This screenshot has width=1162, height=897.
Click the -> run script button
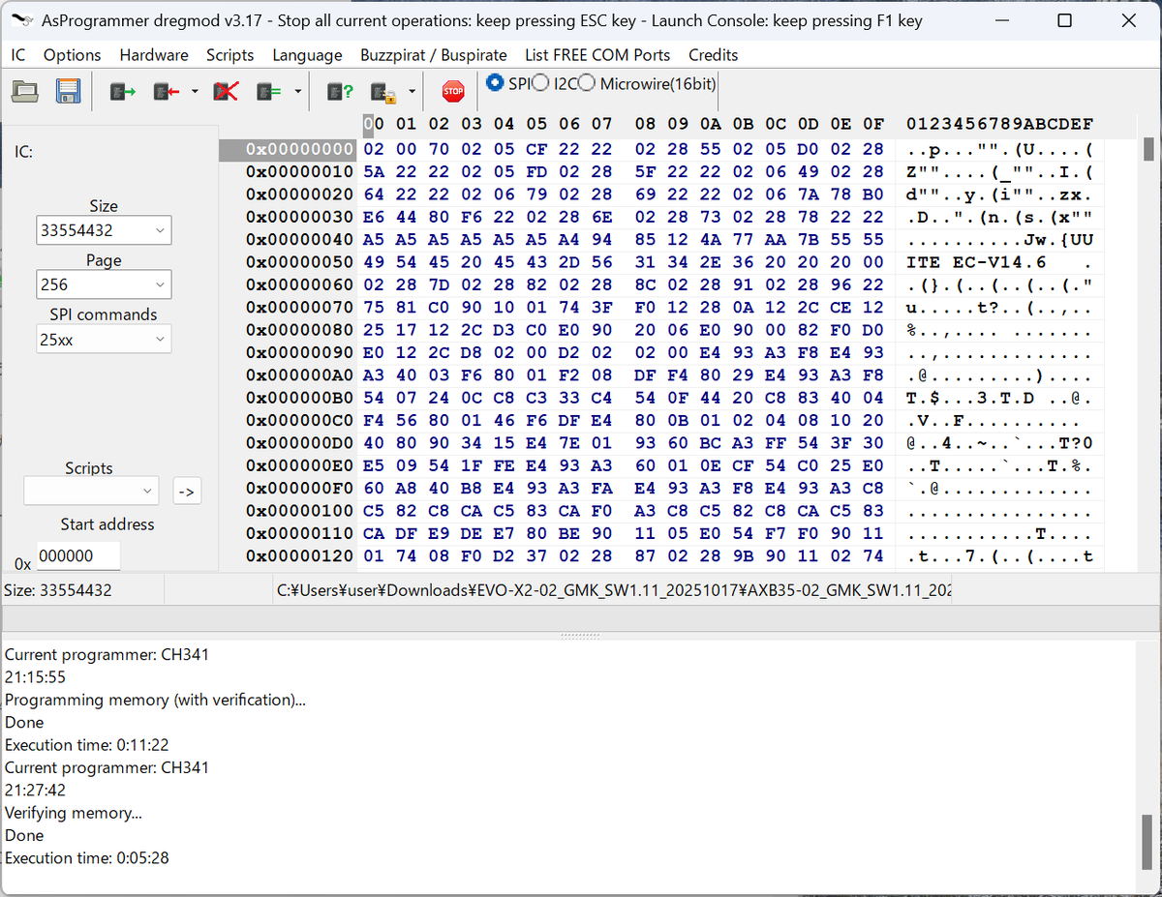(187, 492)
